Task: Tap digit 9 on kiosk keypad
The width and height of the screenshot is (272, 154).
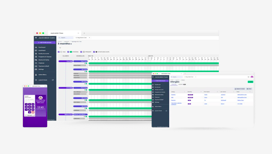Action: point(33,110)
